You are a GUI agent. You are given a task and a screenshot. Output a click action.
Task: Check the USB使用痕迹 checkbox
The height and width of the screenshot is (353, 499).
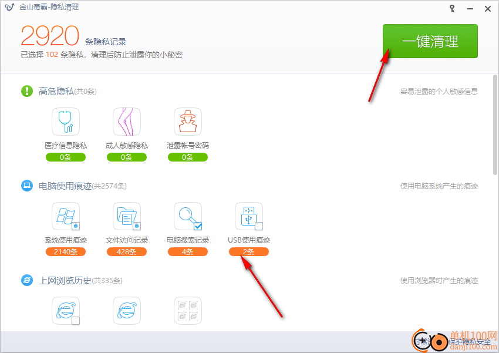coord(259,226)
